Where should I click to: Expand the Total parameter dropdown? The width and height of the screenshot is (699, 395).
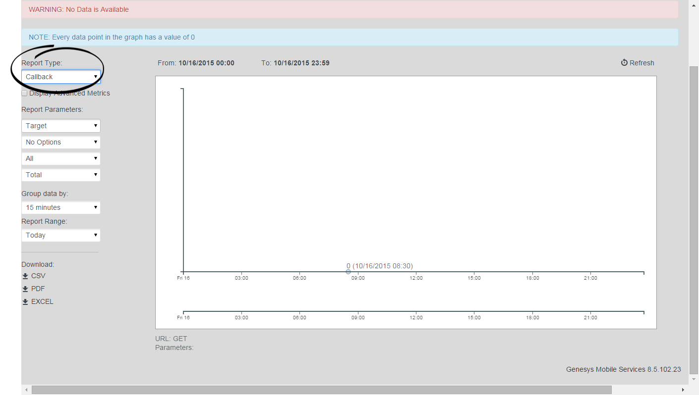click(x=60, y=175)
